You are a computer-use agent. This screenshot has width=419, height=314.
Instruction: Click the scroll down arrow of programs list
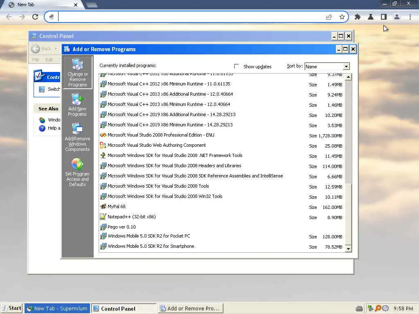coord(348,249)
